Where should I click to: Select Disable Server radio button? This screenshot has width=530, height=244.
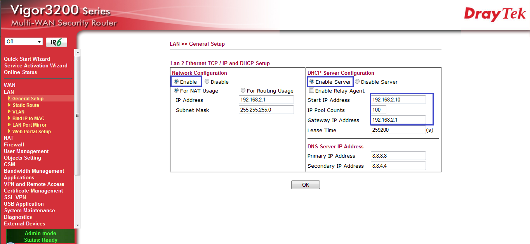coord(357,82)
